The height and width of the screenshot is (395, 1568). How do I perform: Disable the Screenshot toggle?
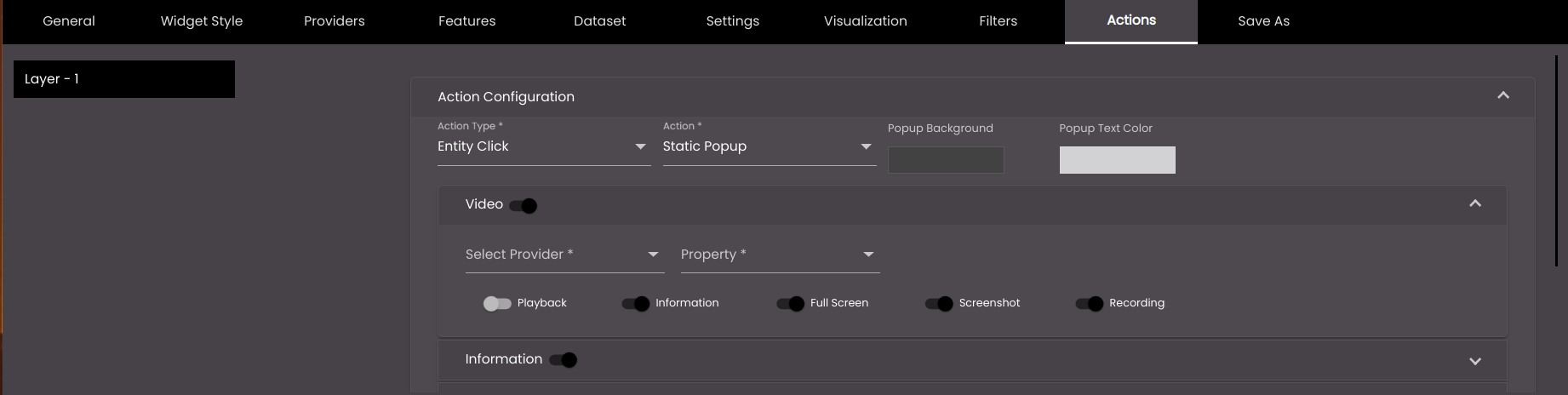939,304
